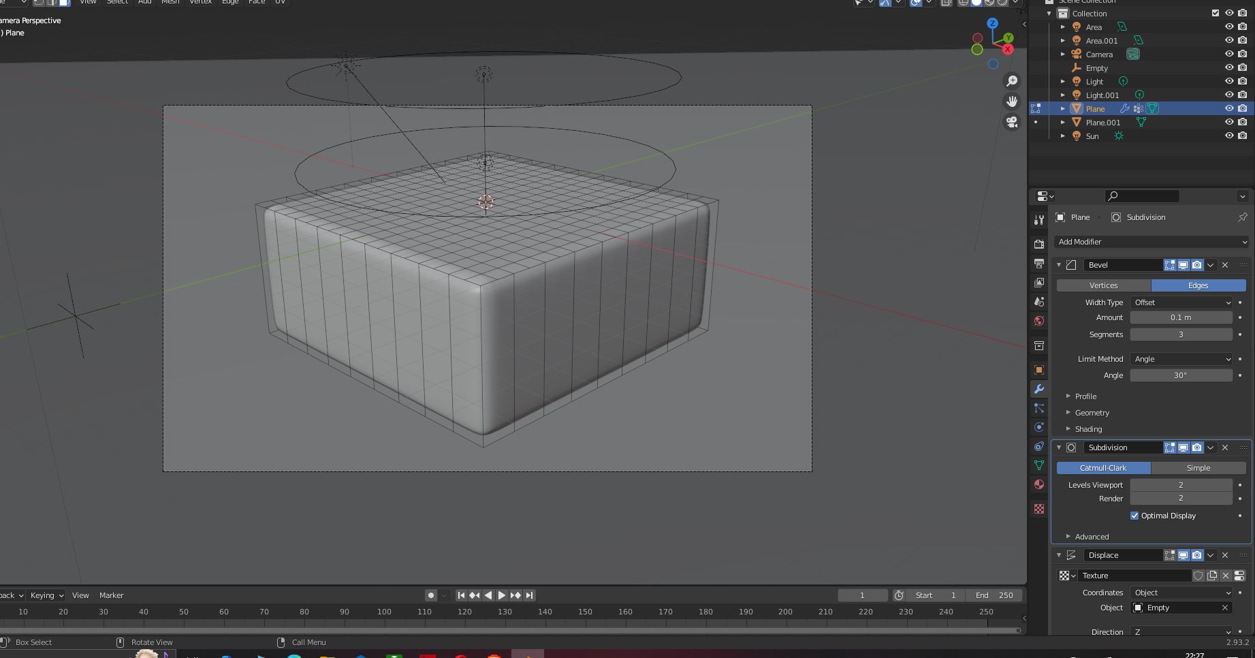Click the Y axis on navigation gizmo
Screen dimensions: 1255x658
click(x=1008, y=37)
